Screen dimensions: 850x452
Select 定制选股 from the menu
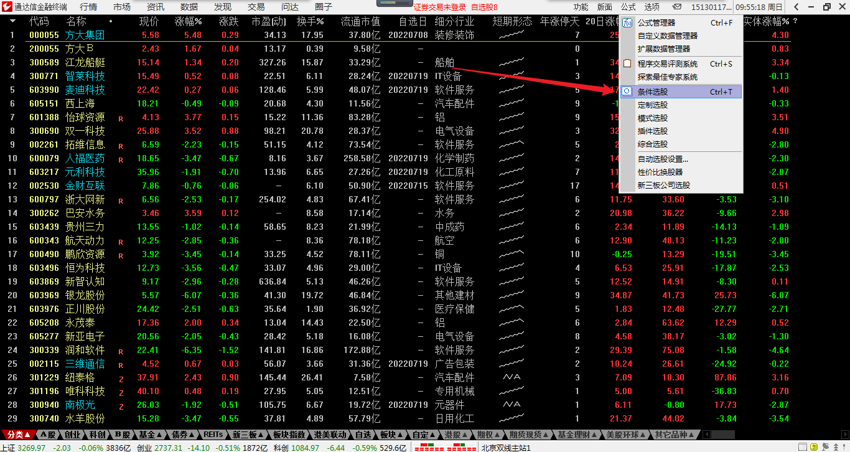[652, 105]
